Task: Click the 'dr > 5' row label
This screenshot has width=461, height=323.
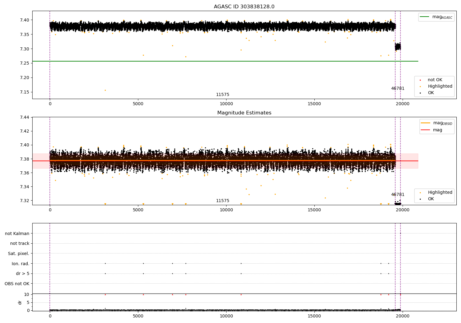Action: (23, 273)
